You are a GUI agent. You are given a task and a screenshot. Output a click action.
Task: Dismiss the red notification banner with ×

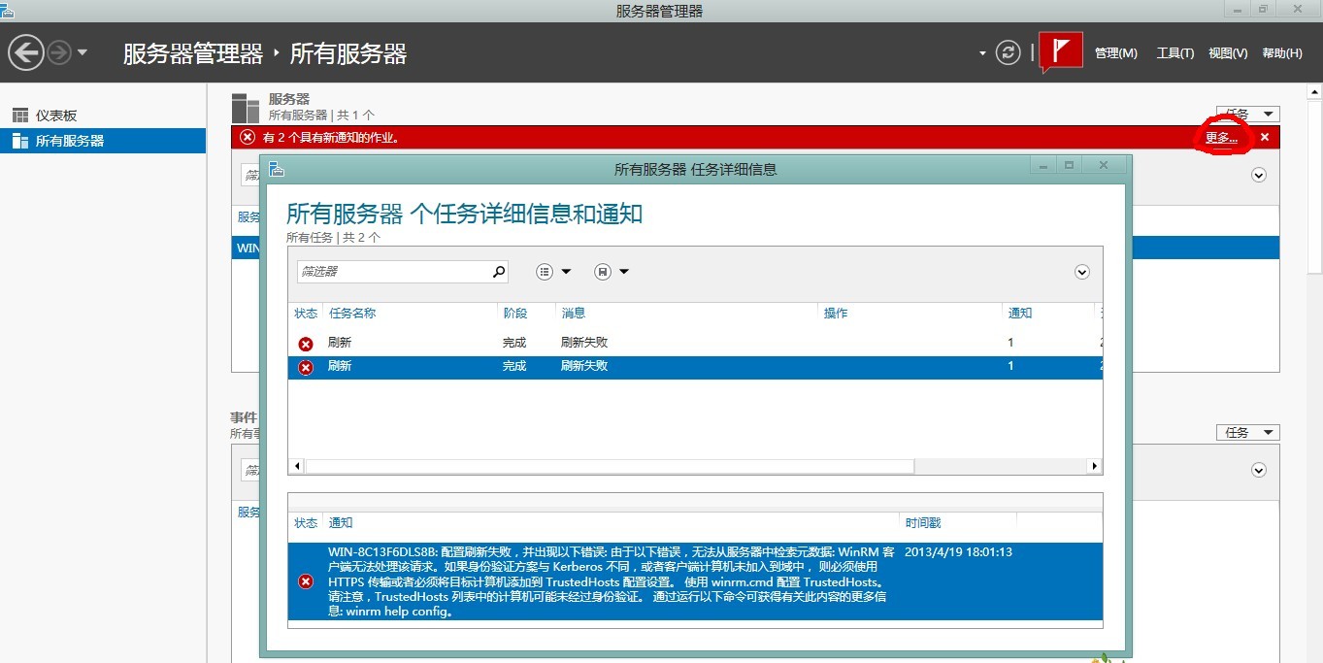[1264, 138]
